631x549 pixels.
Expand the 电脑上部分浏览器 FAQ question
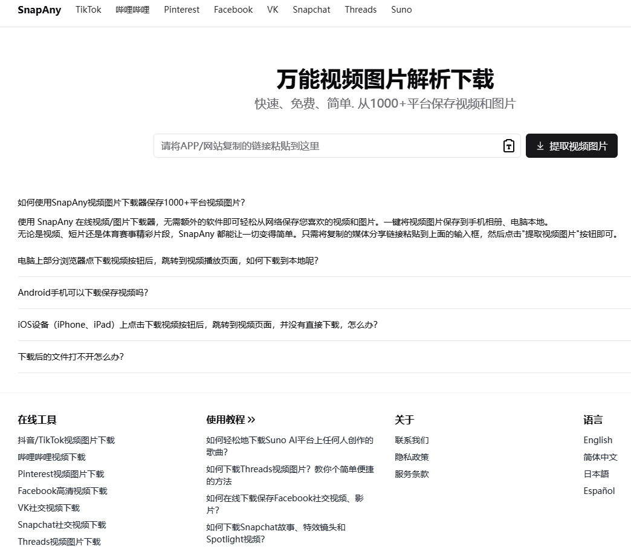pos(168,261)
